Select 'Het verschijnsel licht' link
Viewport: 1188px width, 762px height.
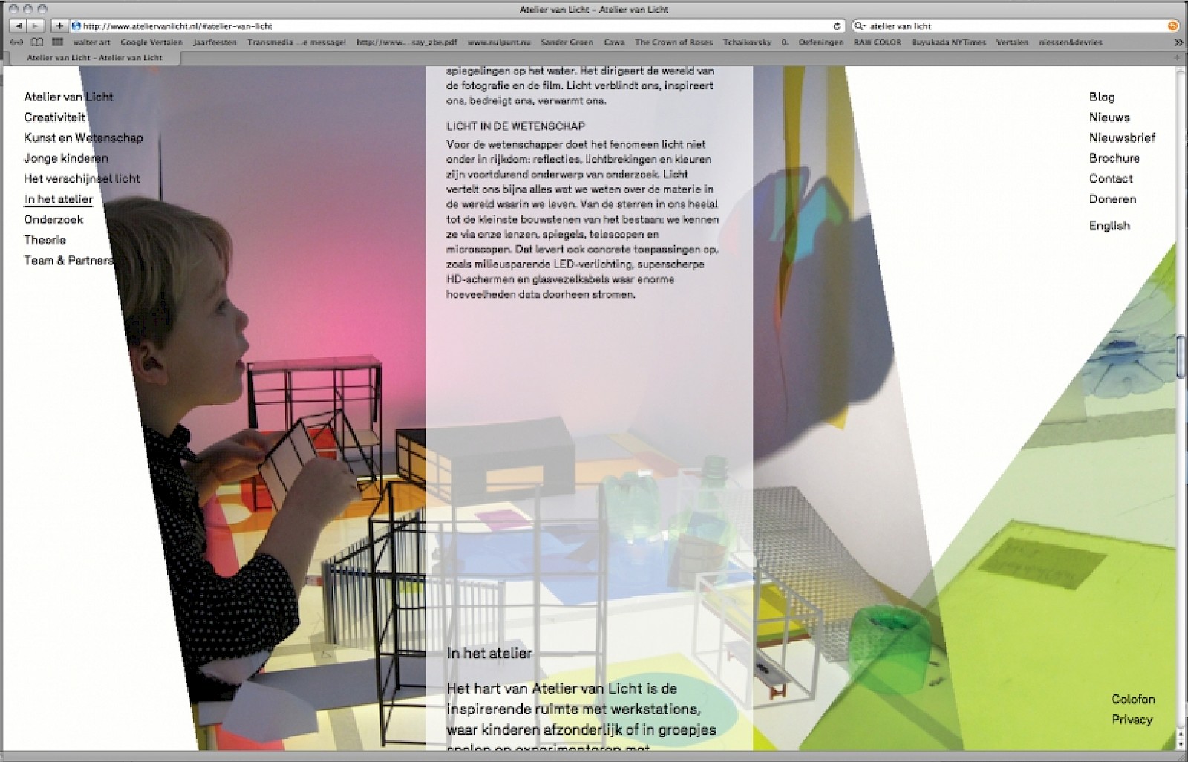coord(82,178)
